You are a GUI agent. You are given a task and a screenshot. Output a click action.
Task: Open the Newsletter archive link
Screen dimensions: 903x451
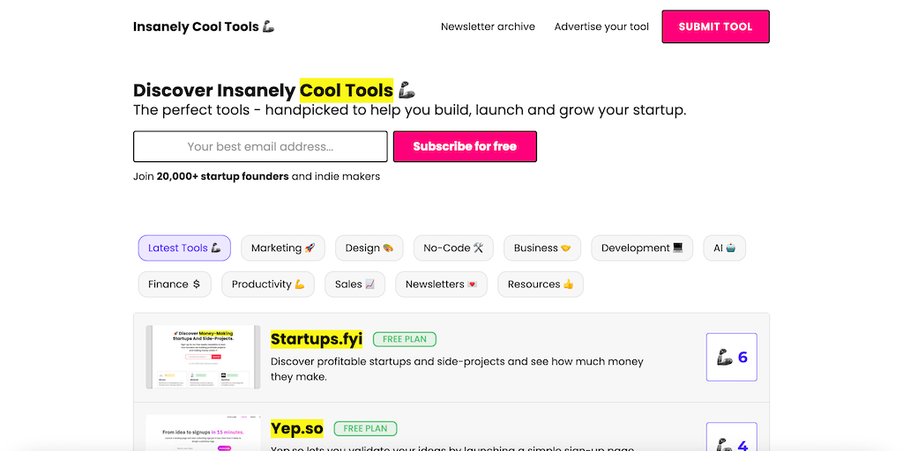488,26
